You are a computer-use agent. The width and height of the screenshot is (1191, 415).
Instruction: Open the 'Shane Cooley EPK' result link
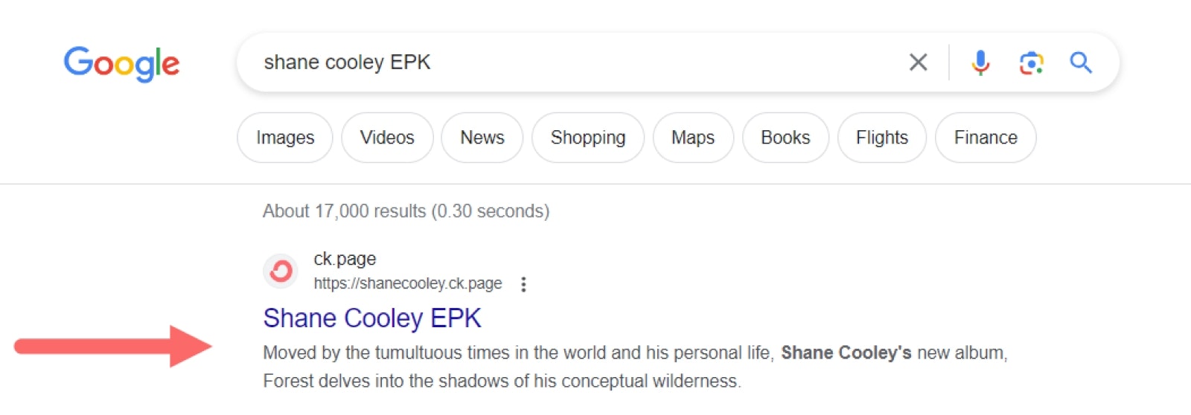372,318
